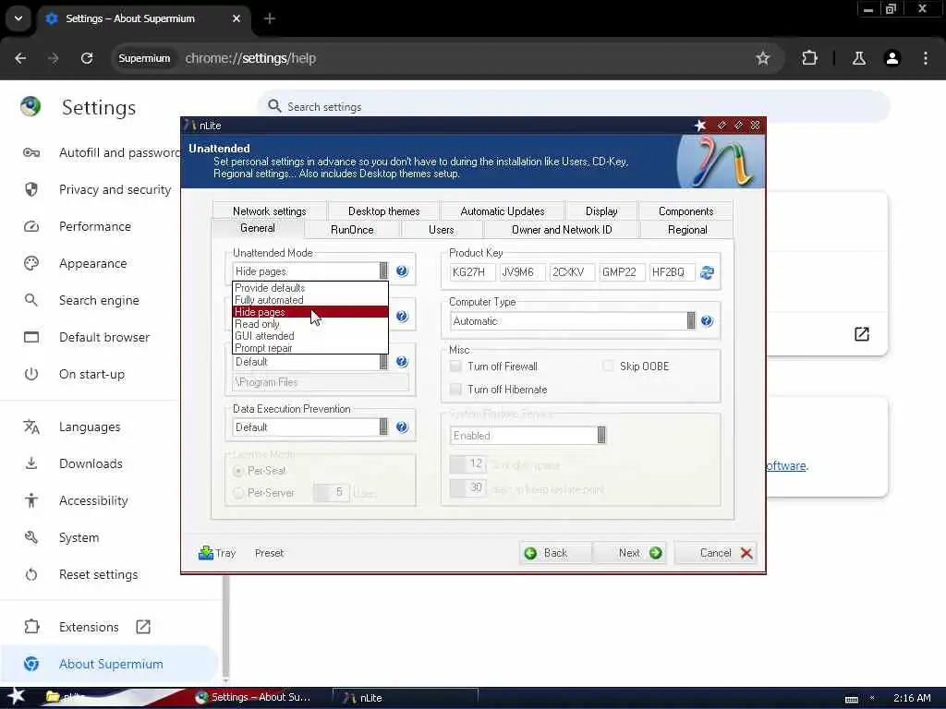Click the browser address bar URL

(x=250, y=58)
